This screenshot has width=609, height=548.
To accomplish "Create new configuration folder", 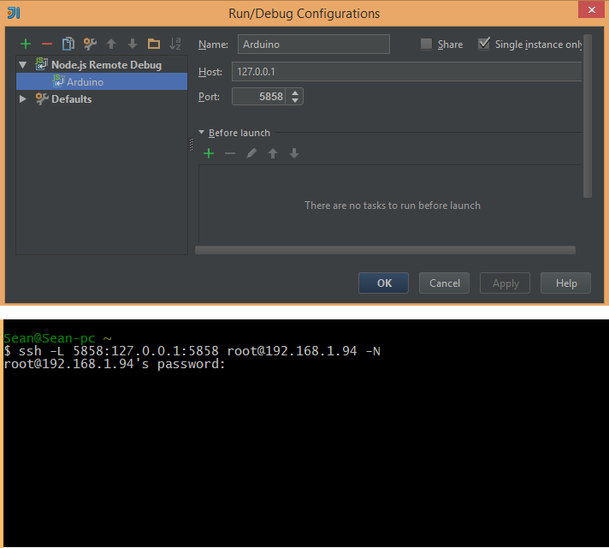I will 154,44.
